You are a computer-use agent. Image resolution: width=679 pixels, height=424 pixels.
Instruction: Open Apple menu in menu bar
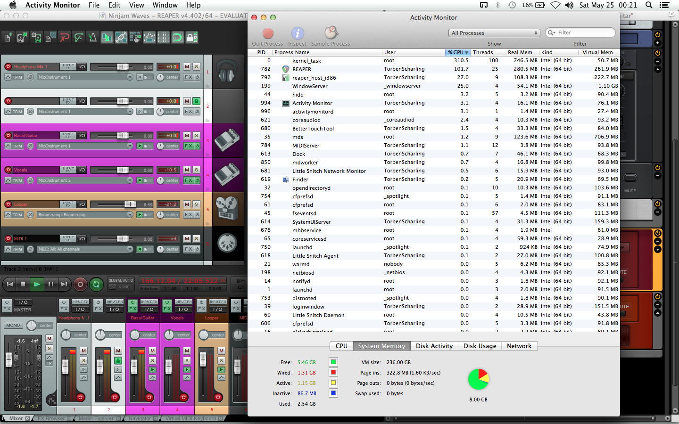coord(13,5)
